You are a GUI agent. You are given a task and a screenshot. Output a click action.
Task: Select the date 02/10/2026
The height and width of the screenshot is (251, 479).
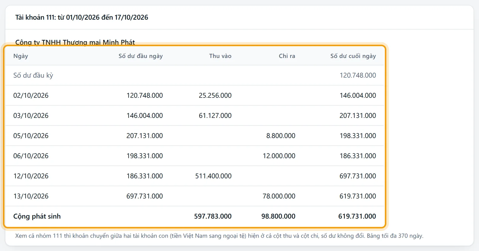point(31,96)
